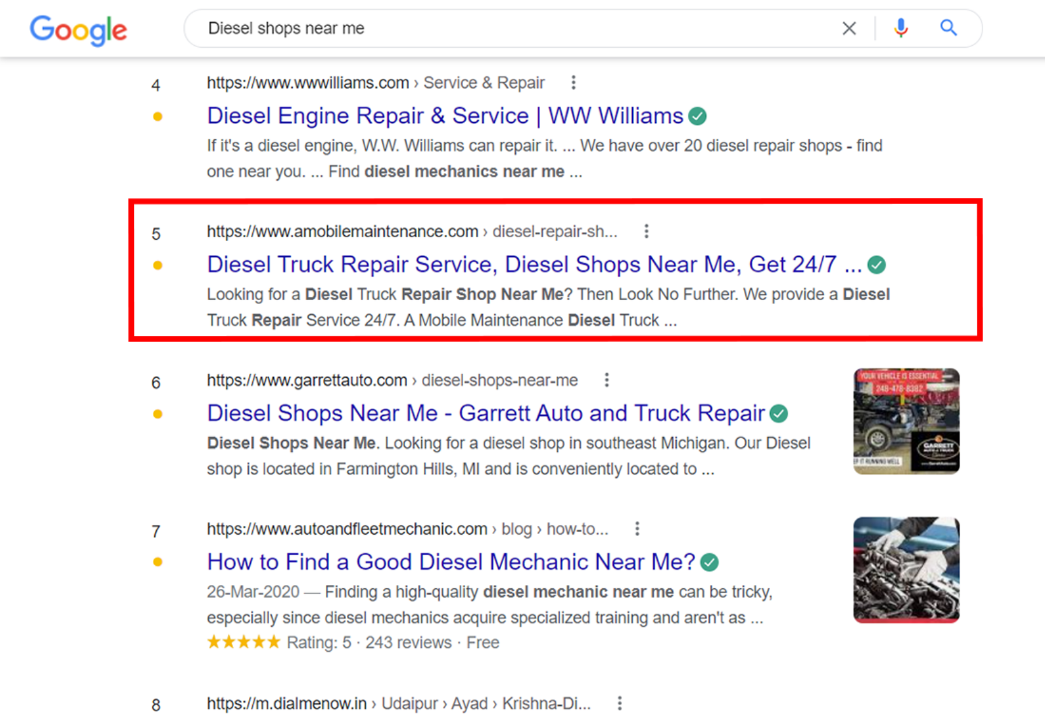Click the green badge on the WW Williams result
Screen dimensions: 1045x719
point(697,116)
